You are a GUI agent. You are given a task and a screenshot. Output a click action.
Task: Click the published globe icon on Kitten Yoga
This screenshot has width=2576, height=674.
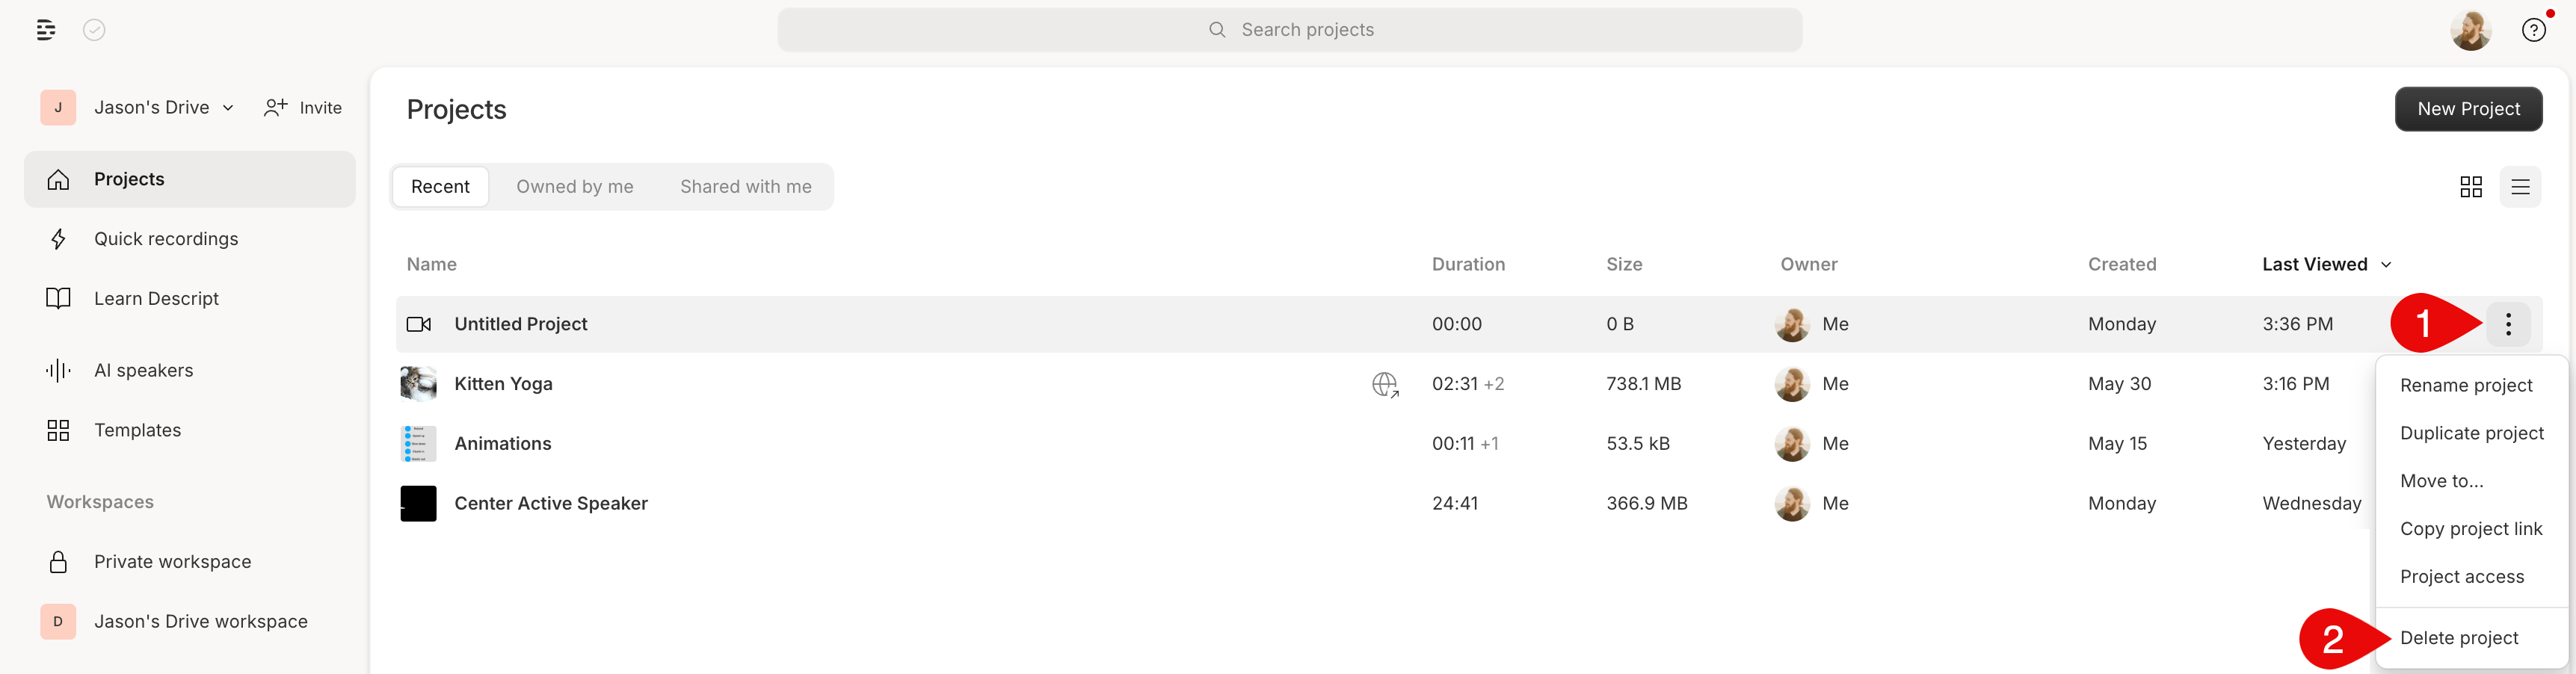1385,384
